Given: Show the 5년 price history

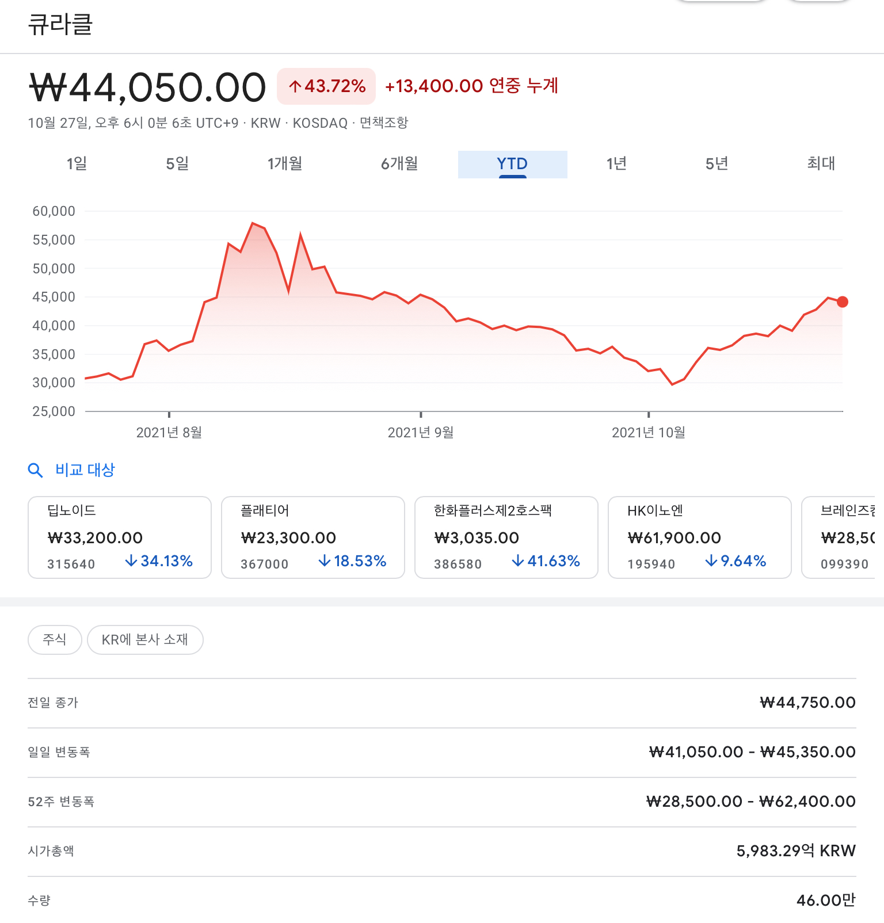Looking at the screenshot, I should click(x=717, y=164).
